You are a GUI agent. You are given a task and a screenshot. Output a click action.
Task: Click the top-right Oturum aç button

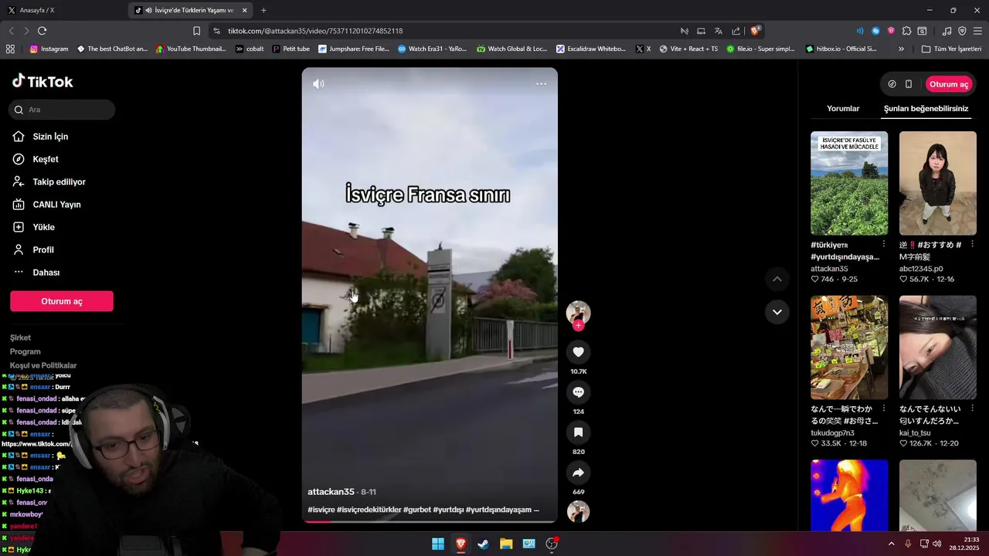pos(949,84)
